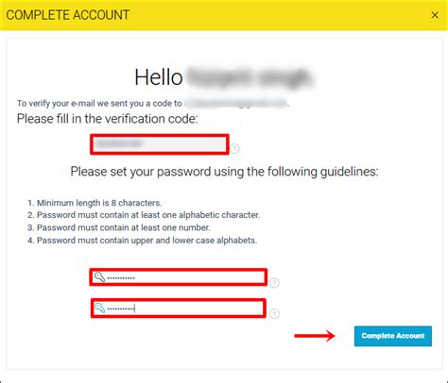
Task: Select the alphabetic character guideline text
Action: coord(148,215)
